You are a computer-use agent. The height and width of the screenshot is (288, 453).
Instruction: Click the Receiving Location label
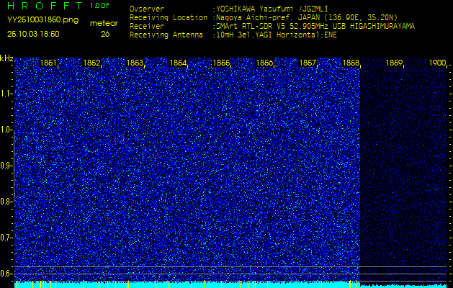pos(169,17)
